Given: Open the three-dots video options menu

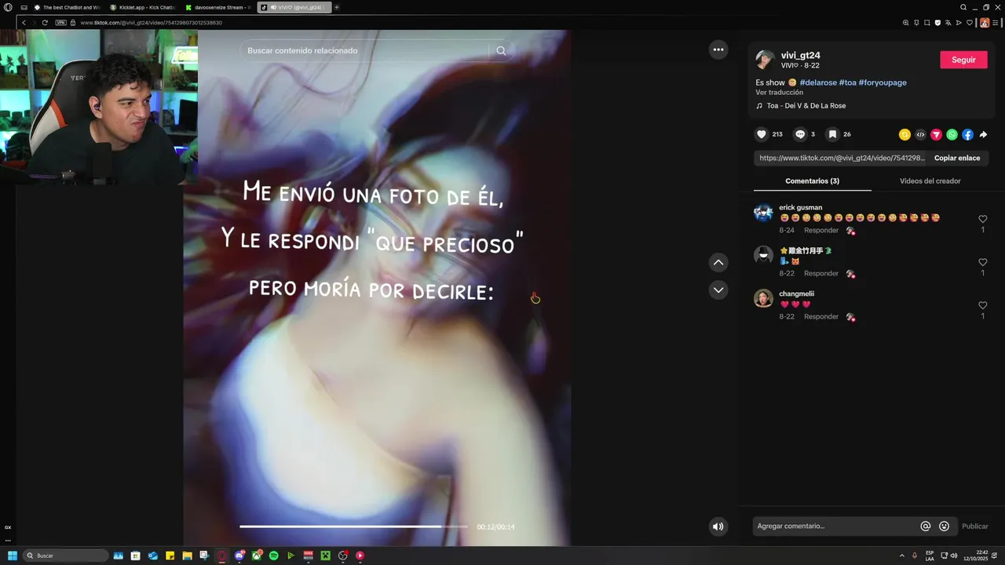Looking at the screenshot, I should pyautogui.click(x=718, y=49).
